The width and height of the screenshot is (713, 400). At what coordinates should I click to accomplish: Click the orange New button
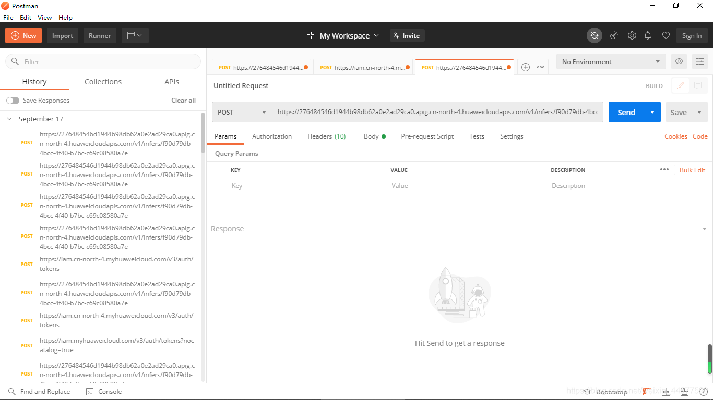pos(23,35)
